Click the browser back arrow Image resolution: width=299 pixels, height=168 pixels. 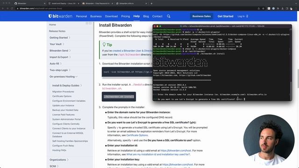(3, 8)
